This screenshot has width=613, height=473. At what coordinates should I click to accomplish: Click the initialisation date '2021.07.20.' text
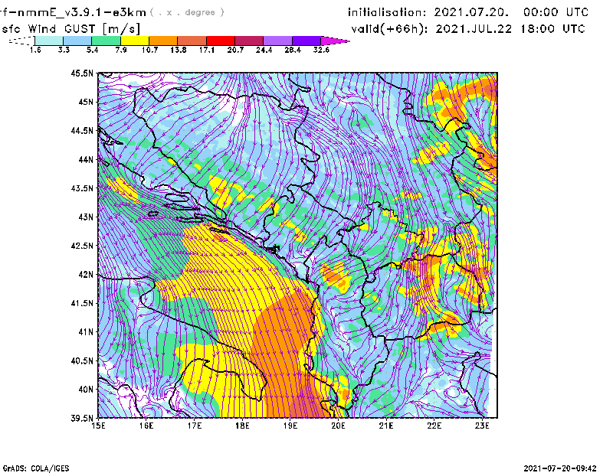coord(471,12)
